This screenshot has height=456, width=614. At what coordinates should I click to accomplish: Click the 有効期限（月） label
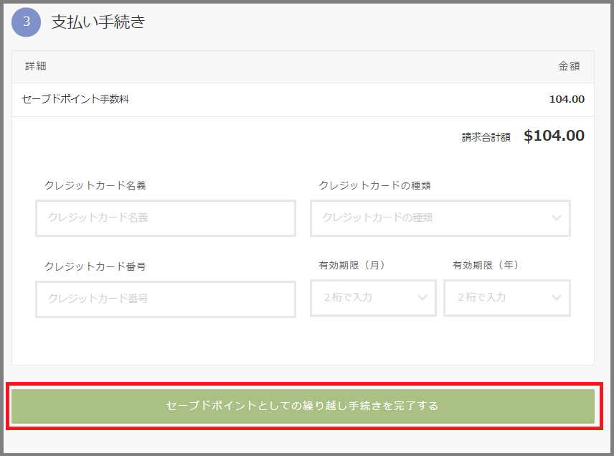point(351,265)
